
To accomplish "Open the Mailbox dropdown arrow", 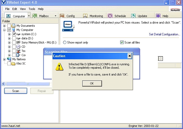I will click(55, 16).
